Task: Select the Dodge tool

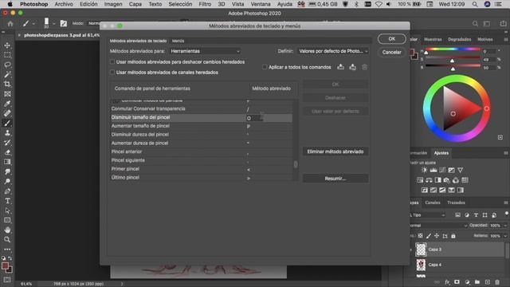Action: (7, 182)
